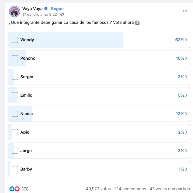Screen dimensions: 193x193
Task: Click the verified badge next to Vaya Vaya
Action: tap(46, 9)
